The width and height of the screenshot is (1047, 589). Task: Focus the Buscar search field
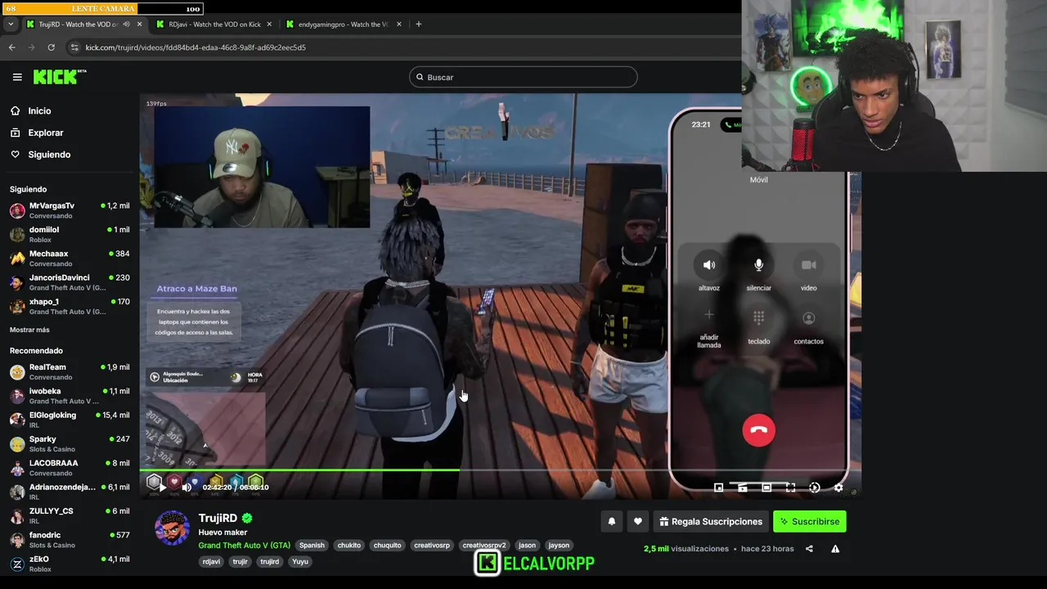tap(523, 77)
